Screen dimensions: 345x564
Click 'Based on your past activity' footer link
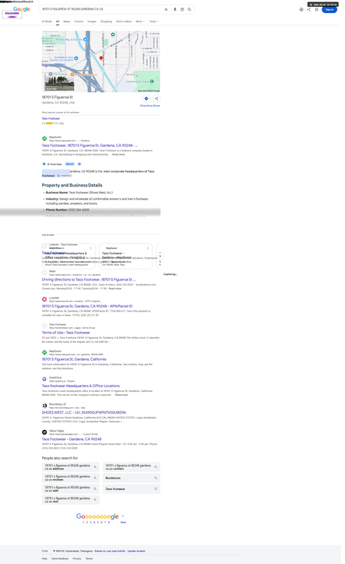tap(110, 551)
